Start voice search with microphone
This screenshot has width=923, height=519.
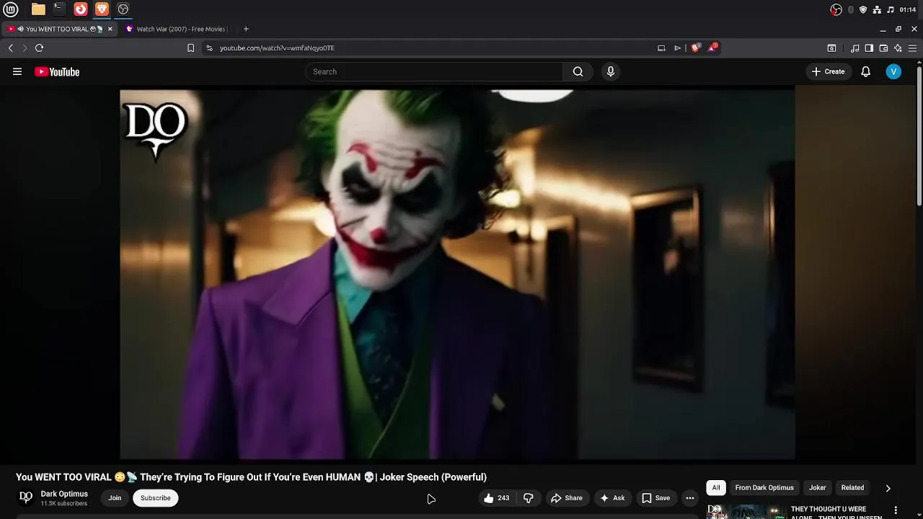(611, 71)
